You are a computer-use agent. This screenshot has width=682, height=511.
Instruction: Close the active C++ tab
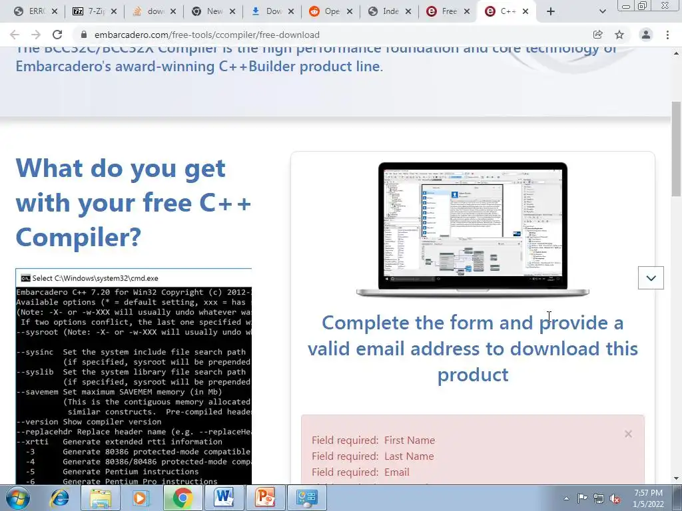pos(525,11)
